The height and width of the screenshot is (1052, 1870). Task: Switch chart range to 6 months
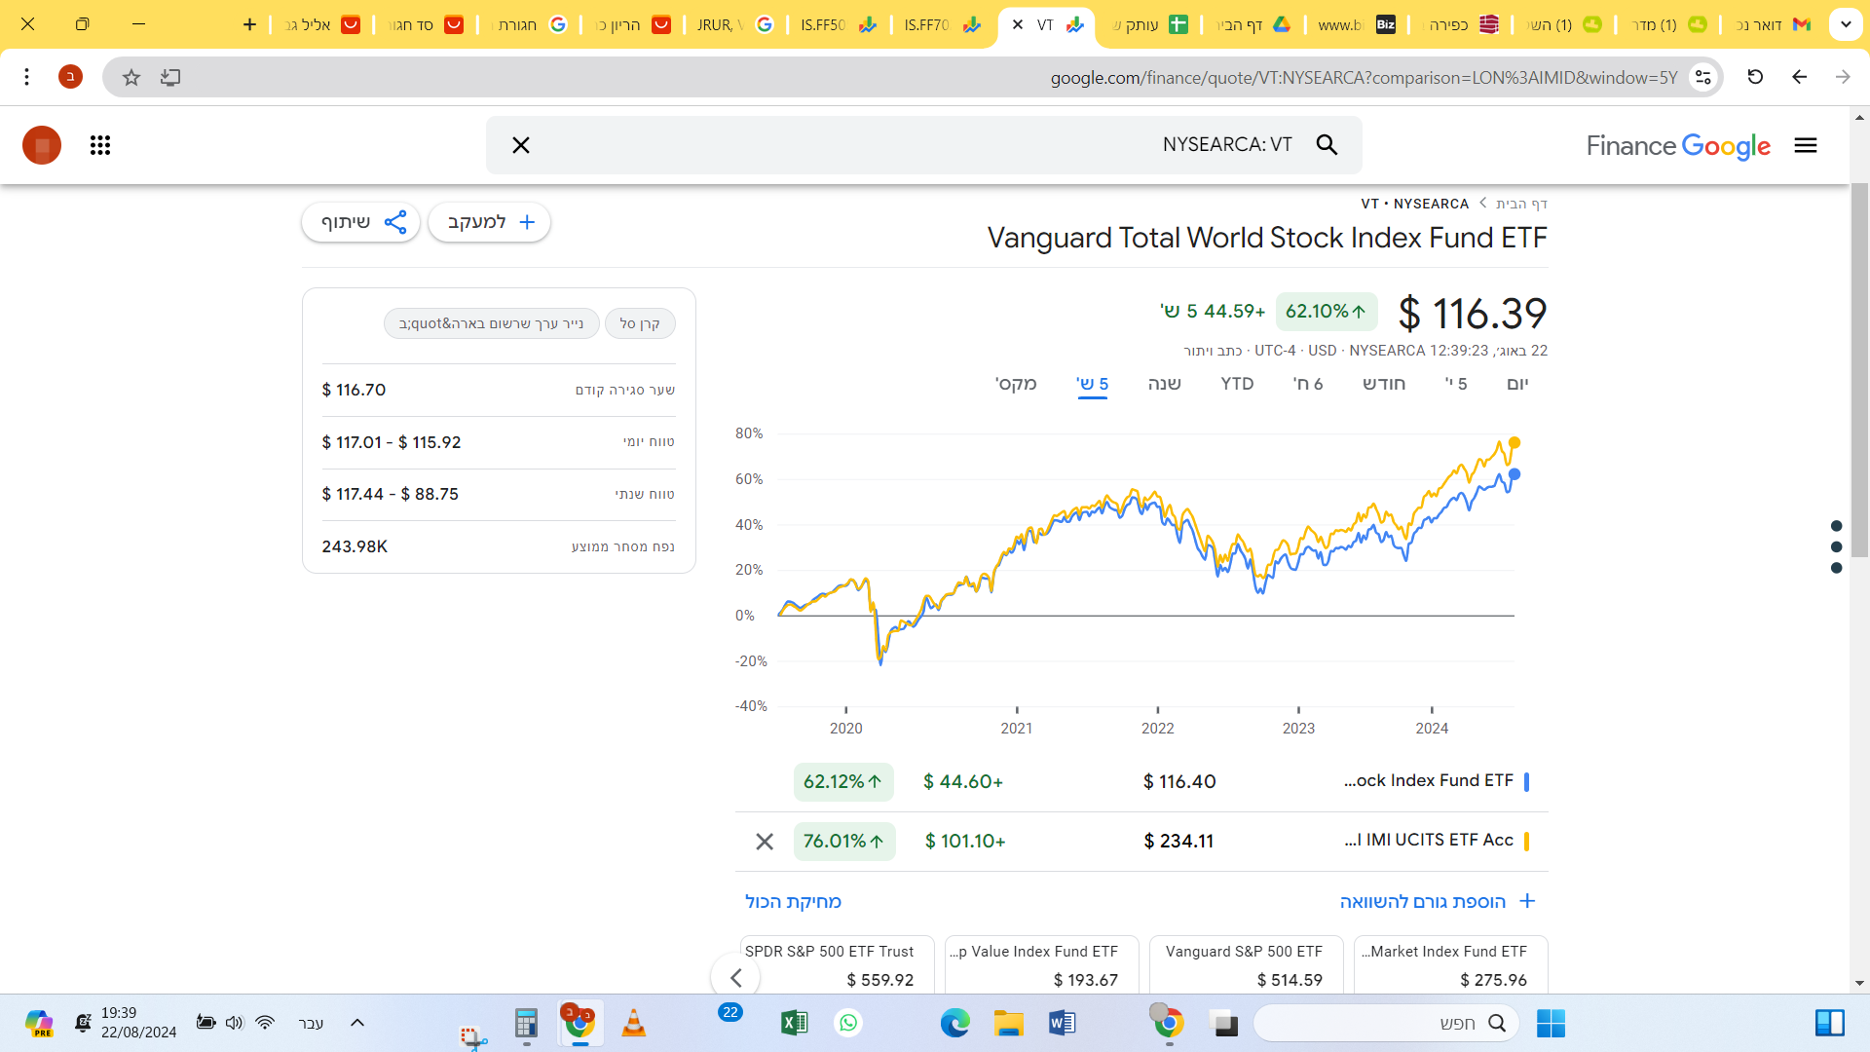pyautogui.click(x=1308, y=384)
